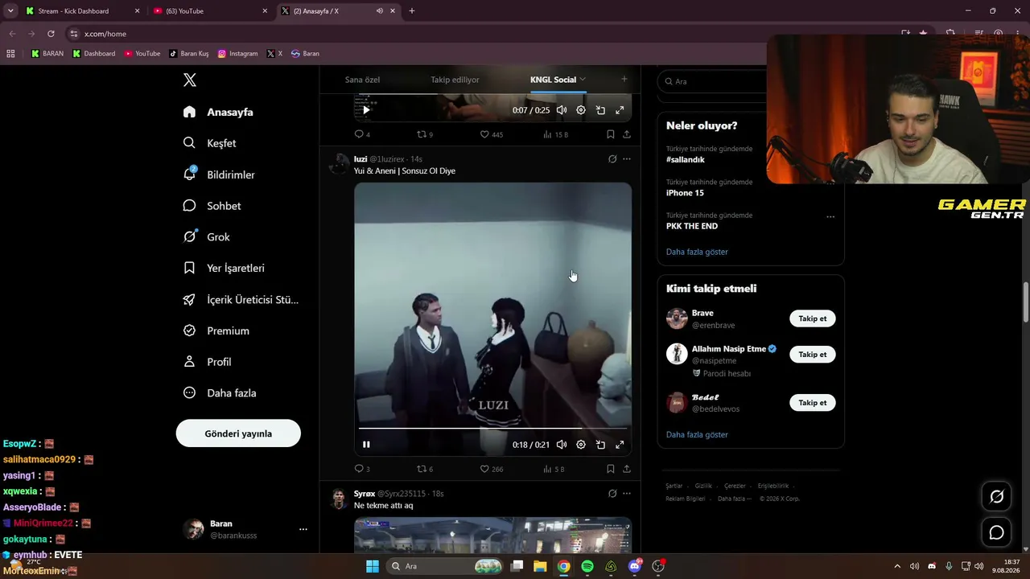Open fullscreen on the top video
The height and width of the screenshot is (579, 1030).
pos(620,110)
